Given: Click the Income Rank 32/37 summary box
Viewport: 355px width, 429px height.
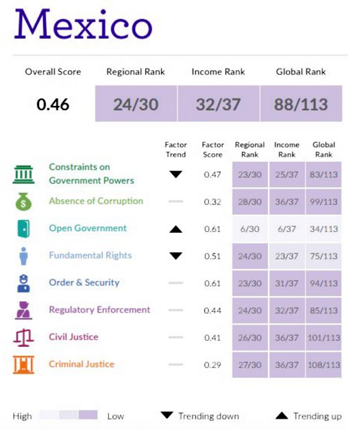Looking at the screenshot, I should click(219, 104).
